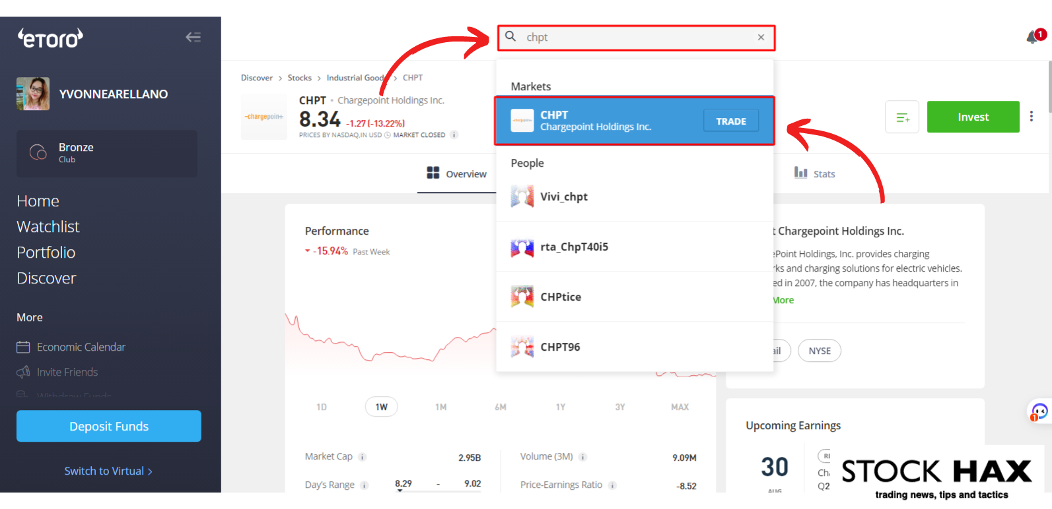Open the Bronze Club membership panel
The height and width of the screenshot is (509, 1052).
107,153
